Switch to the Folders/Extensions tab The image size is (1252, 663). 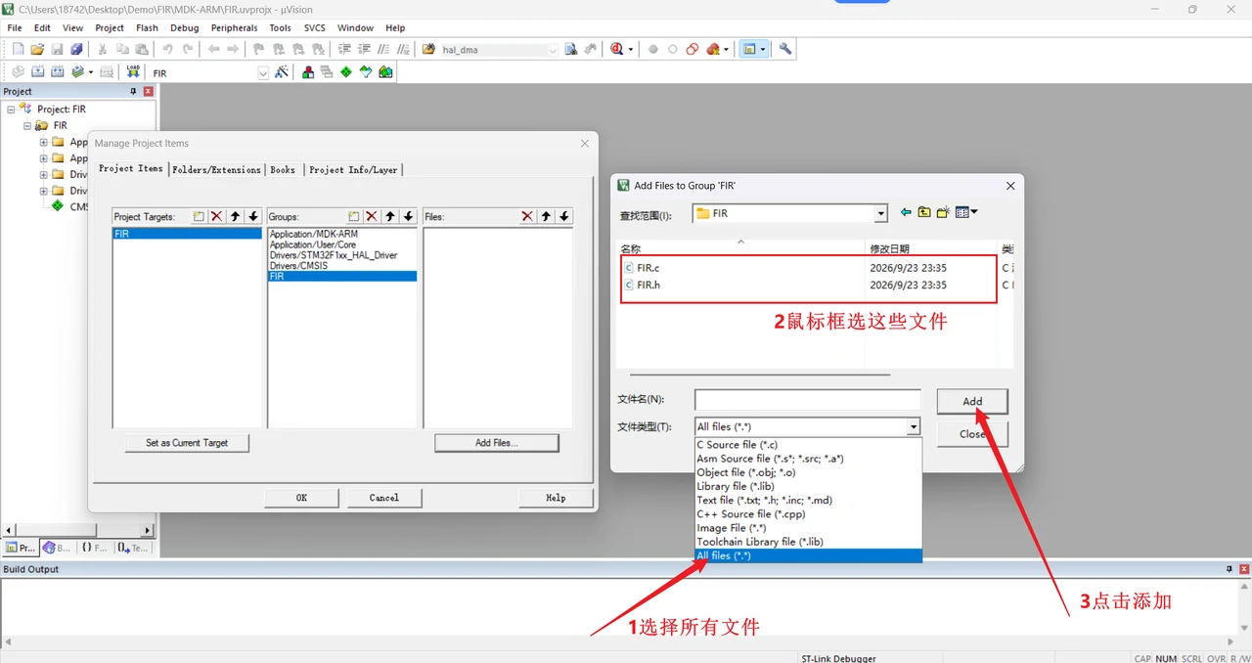pyautogui.click(x=217, y=169)
